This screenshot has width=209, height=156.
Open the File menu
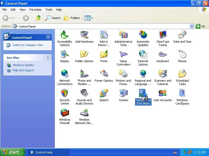[4, 10]
